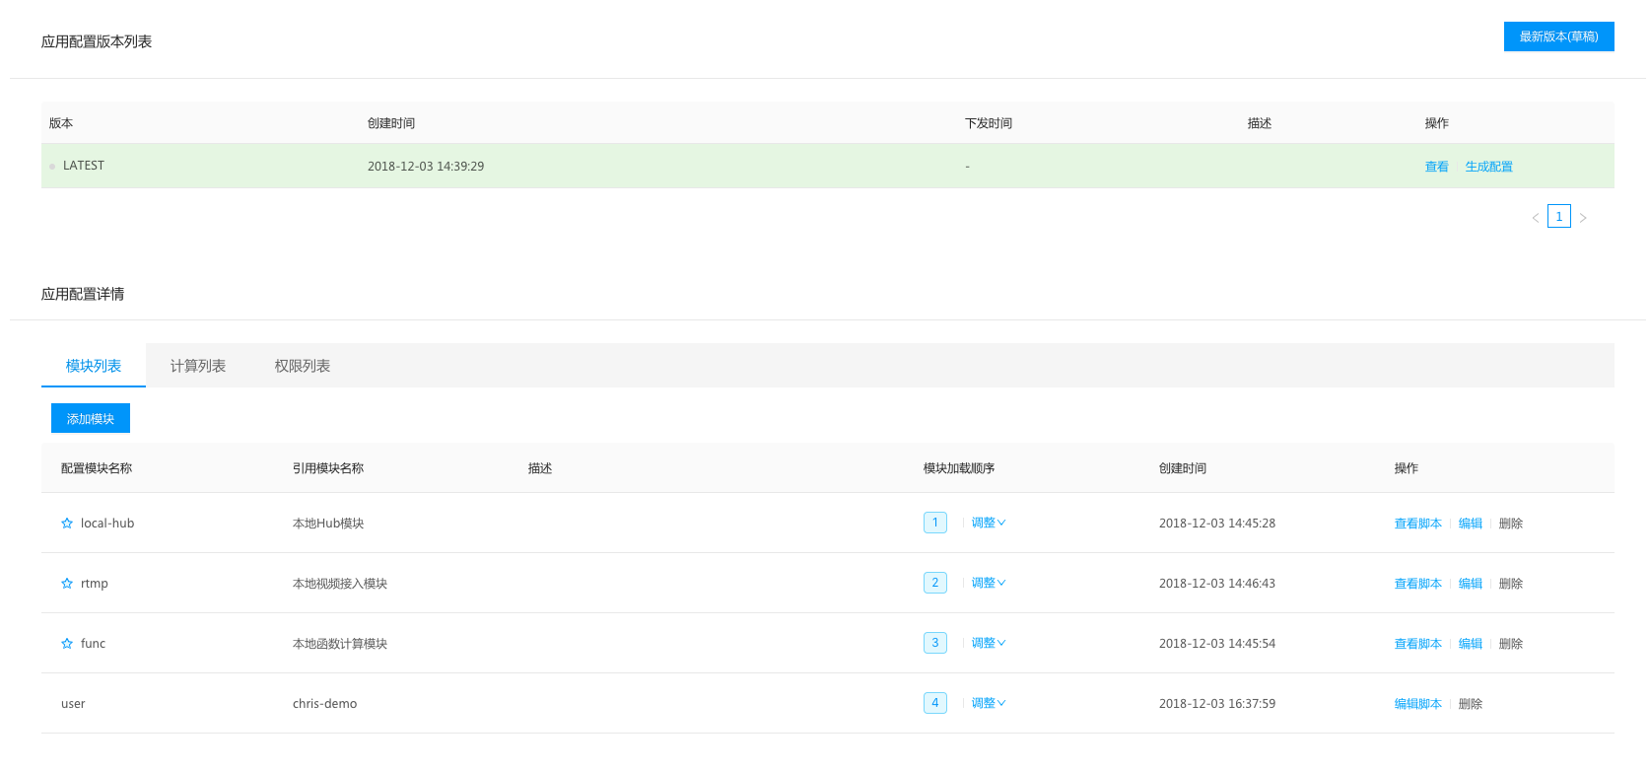Go to the next page arrow

click(1583, 218)
